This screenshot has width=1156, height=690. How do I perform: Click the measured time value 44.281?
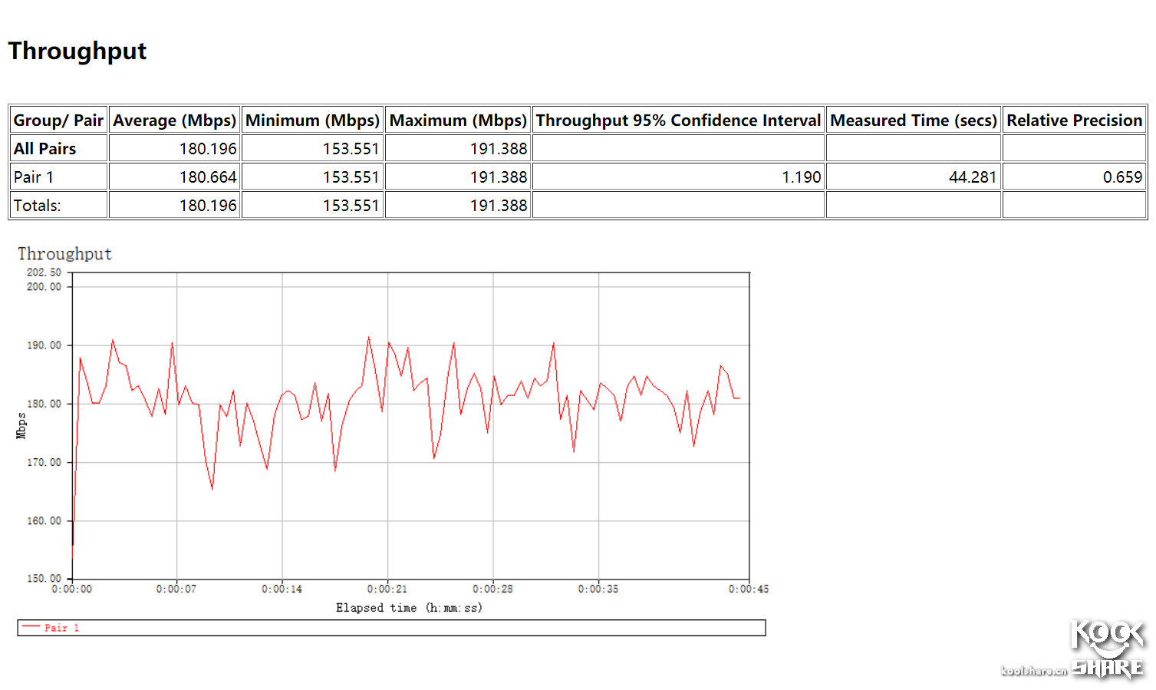[x=972, y=177]
